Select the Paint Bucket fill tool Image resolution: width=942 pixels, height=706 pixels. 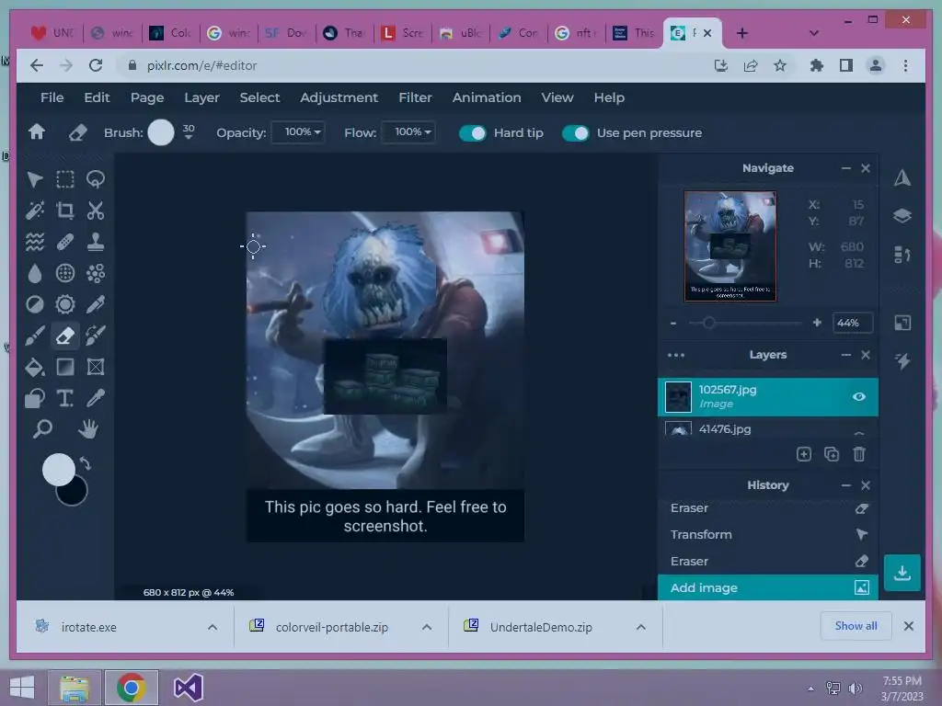(x=35, y=367)
